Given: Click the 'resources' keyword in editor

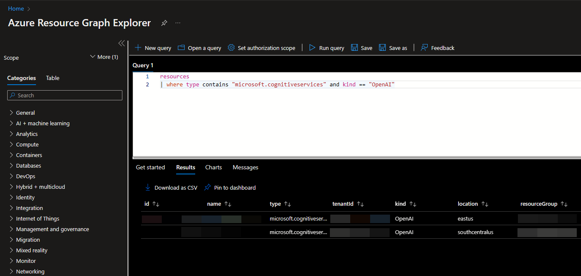Looking at the screenshot, I should 174,77.
